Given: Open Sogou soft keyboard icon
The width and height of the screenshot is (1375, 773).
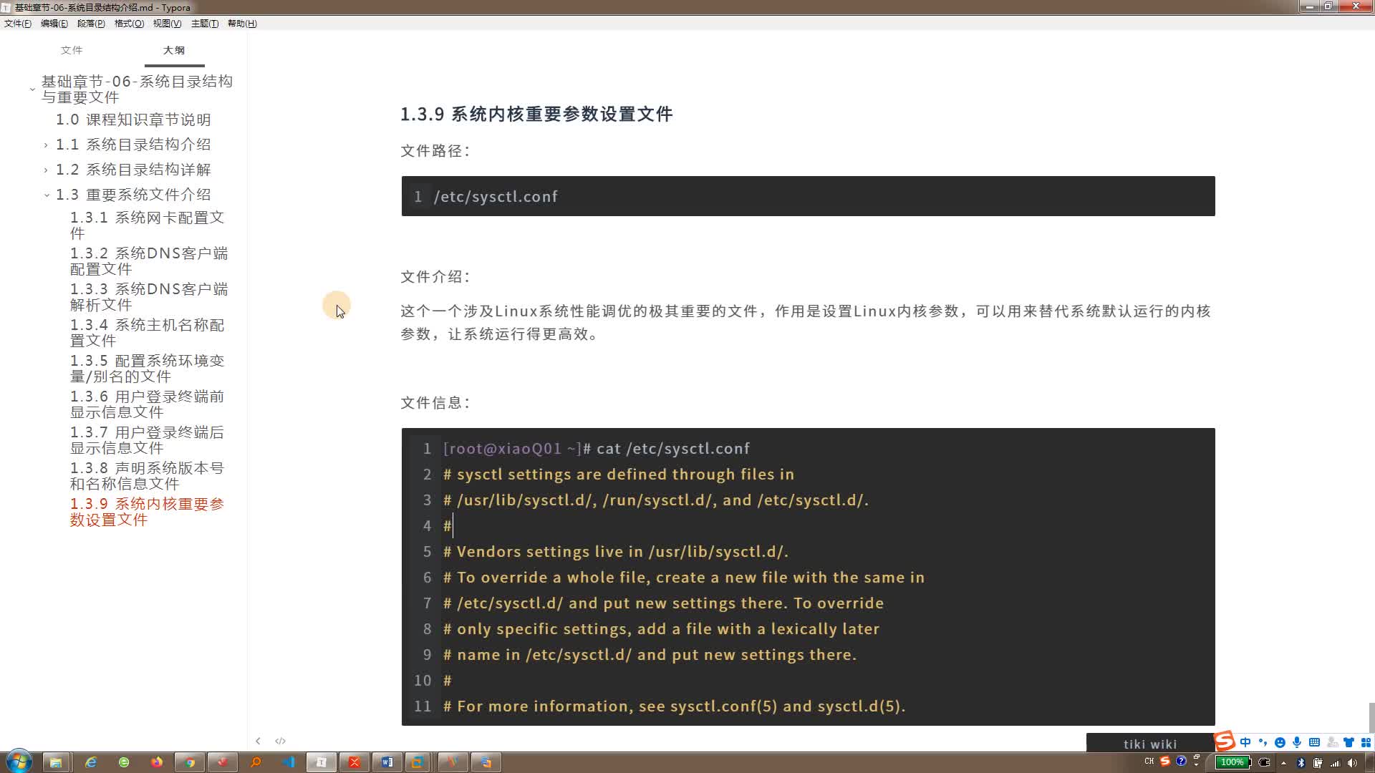Looking at the screenshot, I should tap(1314, 742).
